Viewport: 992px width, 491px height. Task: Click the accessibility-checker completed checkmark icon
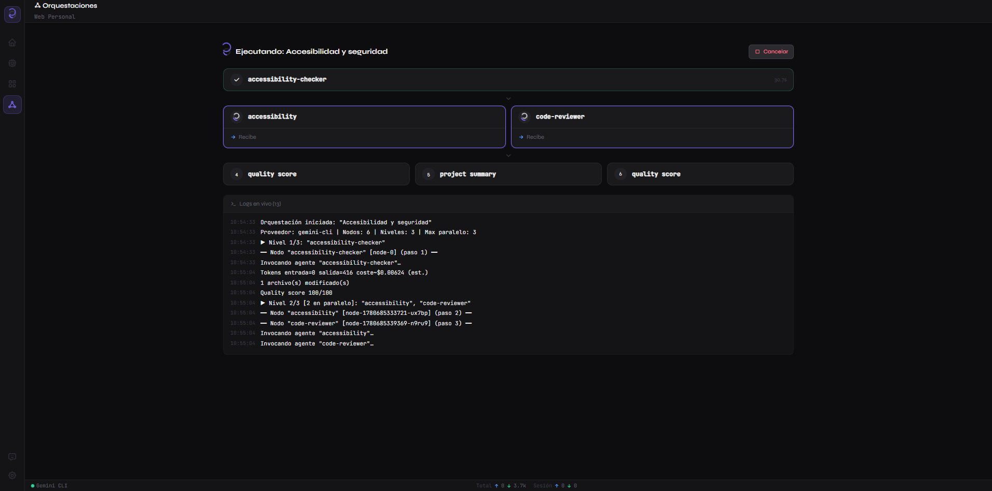pos(237,80)
